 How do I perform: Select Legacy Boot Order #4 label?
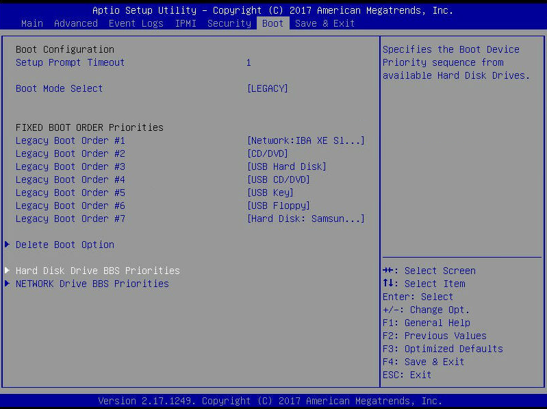click(71, 179)
